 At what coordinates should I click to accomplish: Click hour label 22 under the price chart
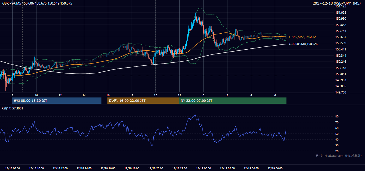pos(179,95)
